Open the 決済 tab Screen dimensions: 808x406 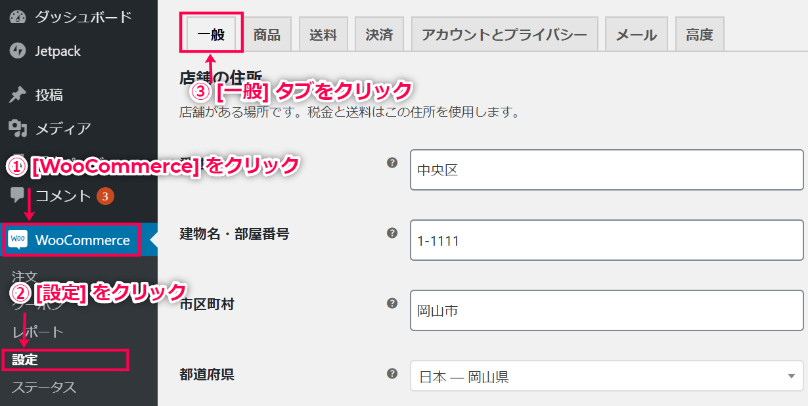click(x=379, y=35)
